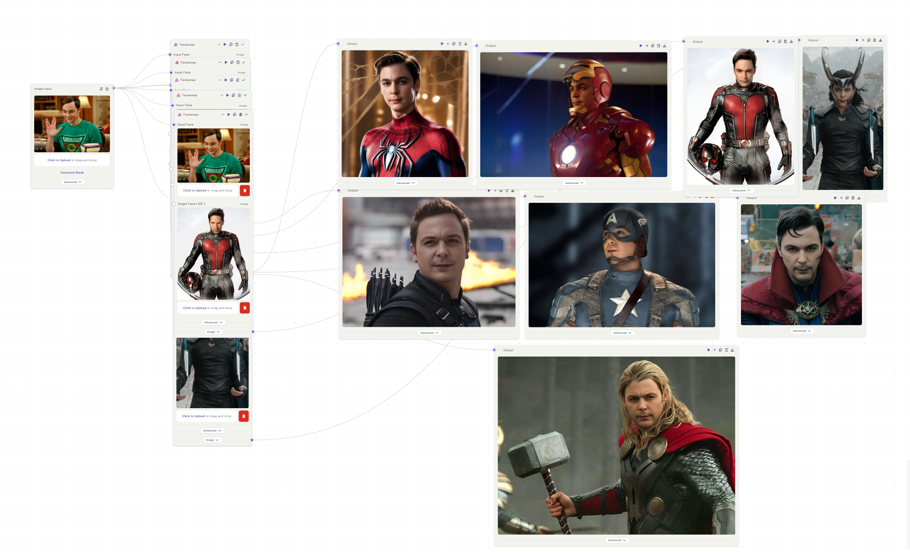Delete the Iron Man Output node
Image resolution: width=910 pixels, height=552 pixels.
click(659, 46)
